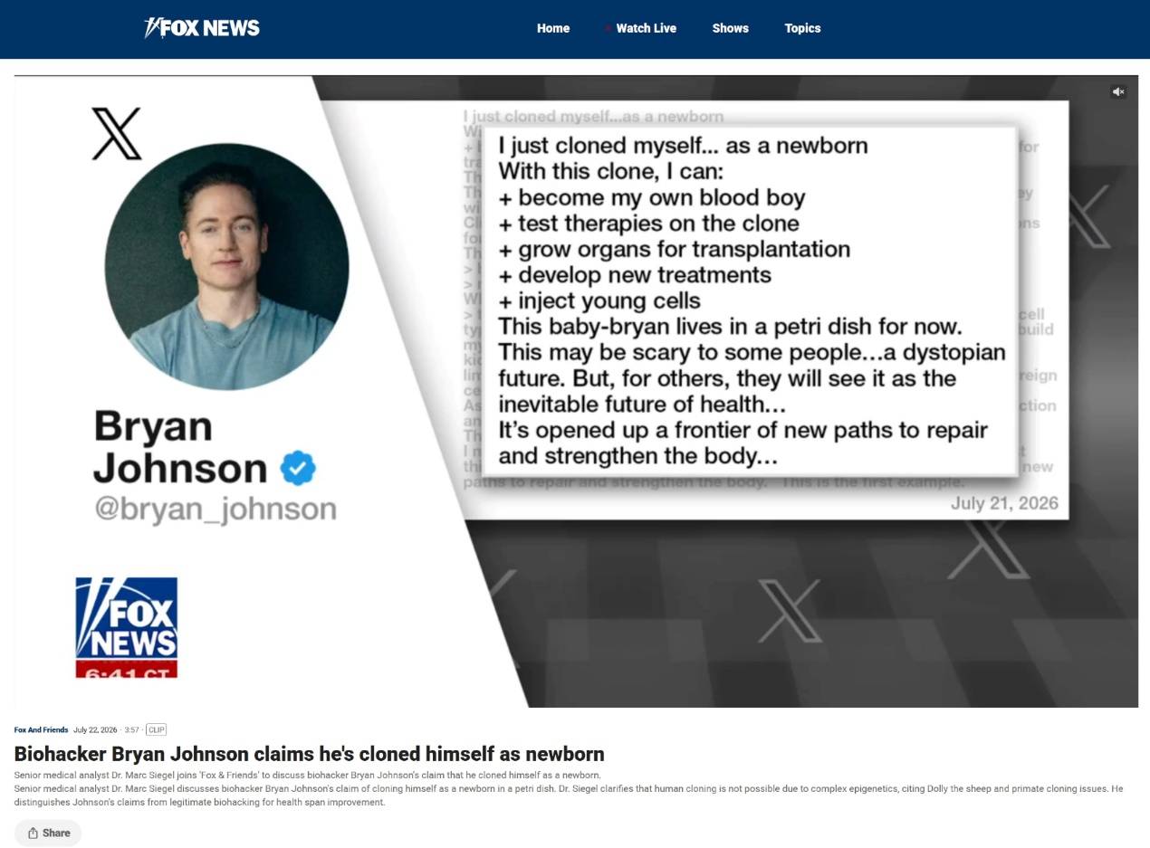Click the @bryan_johnson handle text
Screen dimensions: 1150x848
216,508
